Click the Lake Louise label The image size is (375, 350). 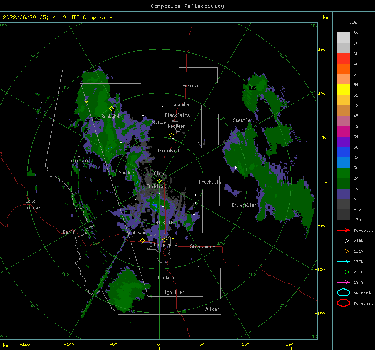[32, 204]
